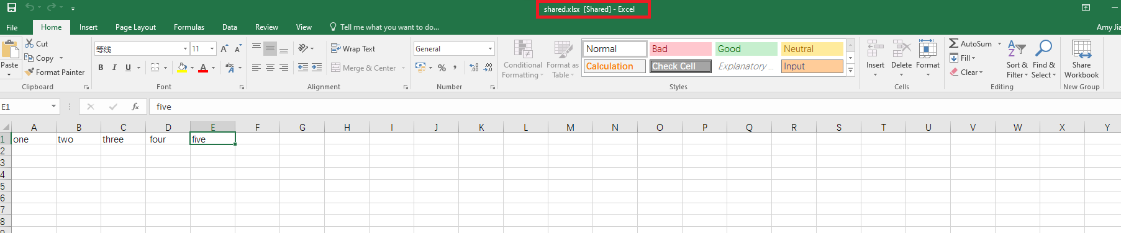Click Decrease Decimal icon

click(x=488, y=68)
